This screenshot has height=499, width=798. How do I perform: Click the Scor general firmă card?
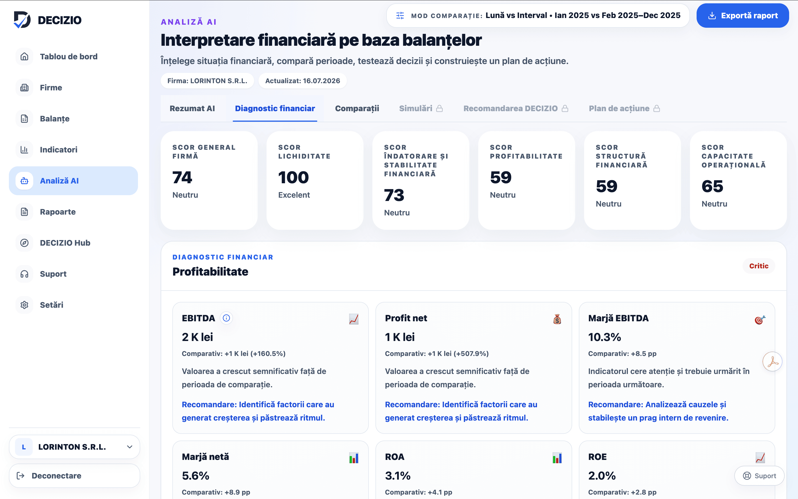[x=209, y=180]
